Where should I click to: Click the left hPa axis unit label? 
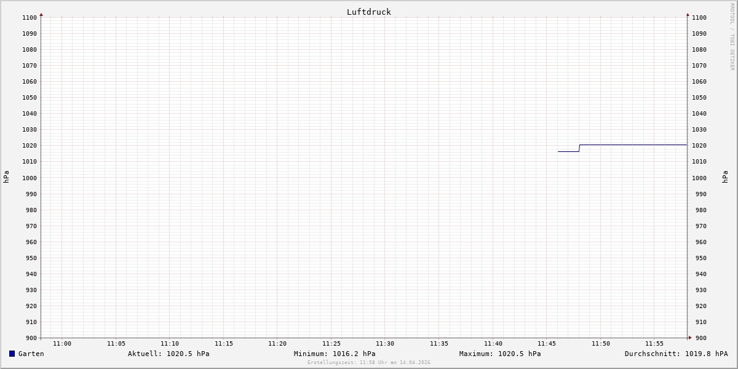pyautogui.click(x=6, y=177)
